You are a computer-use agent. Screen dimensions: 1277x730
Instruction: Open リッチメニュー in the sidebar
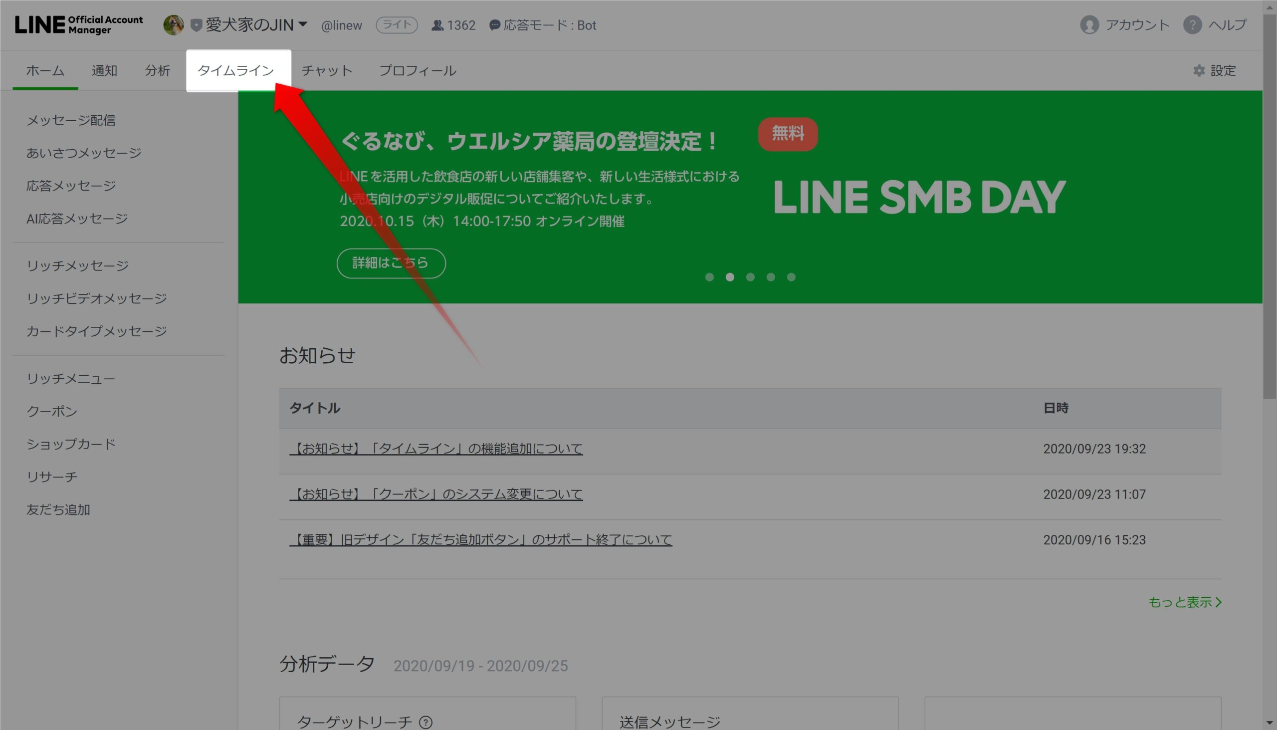tap(71, 379)
